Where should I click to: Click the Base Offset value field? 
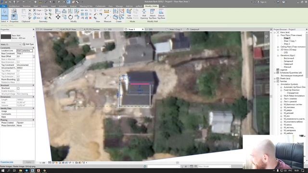pos(25,56)
